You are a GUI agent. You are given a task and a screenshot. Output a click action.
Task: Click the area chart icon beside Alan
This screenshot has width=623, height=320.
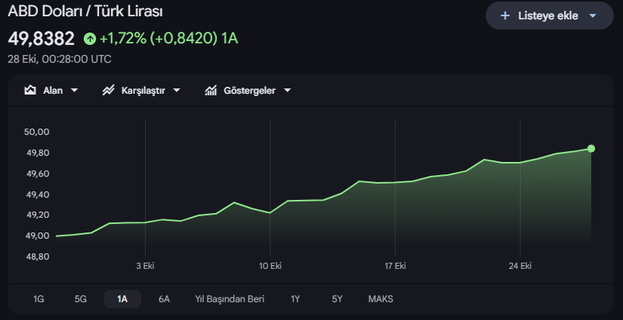click(x=30, y=90)
